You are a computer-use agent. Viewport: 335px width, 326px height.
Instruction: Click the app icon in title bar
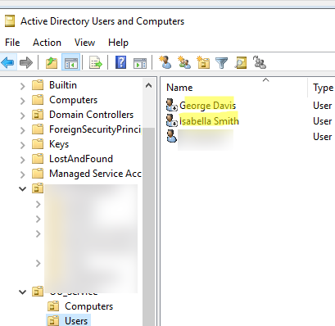[10, 21]
